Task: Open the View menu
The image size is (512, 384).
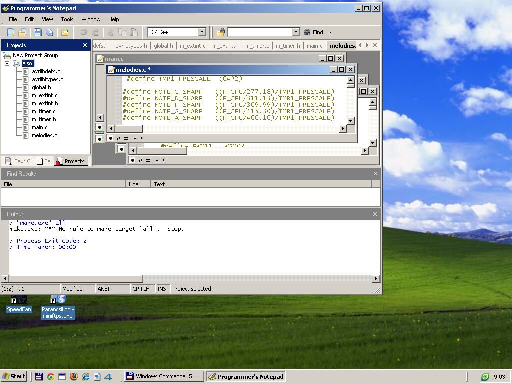Action: pos(47,19)
